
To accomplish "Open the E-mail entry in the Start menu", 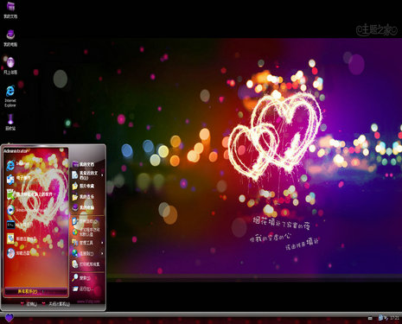I will coord(19,179).
